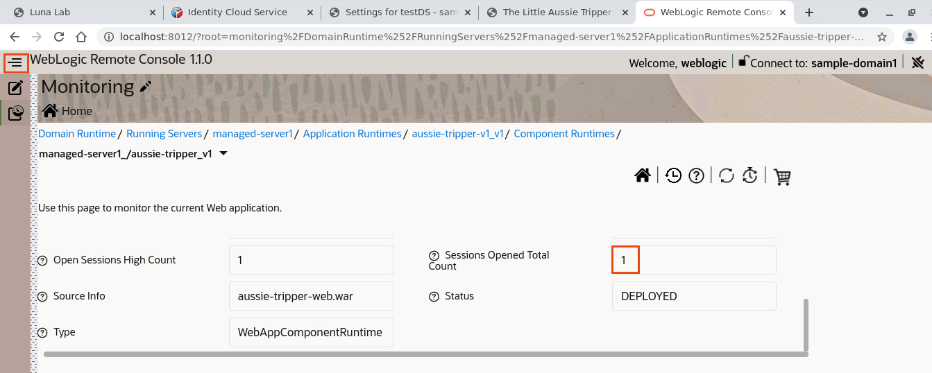Click browser forward arrow
Image resolution: width=932 pixels, height=373 pixels.
pyautogui.click(x=37, y=37)
